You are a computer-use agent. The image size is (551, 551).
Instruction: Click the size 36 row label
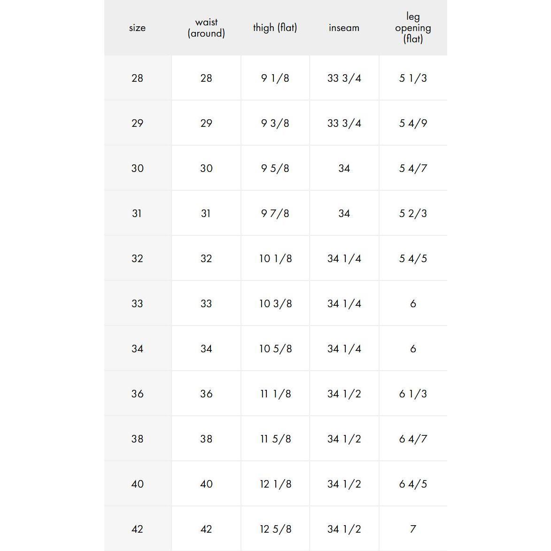click(x=137, y=394)
